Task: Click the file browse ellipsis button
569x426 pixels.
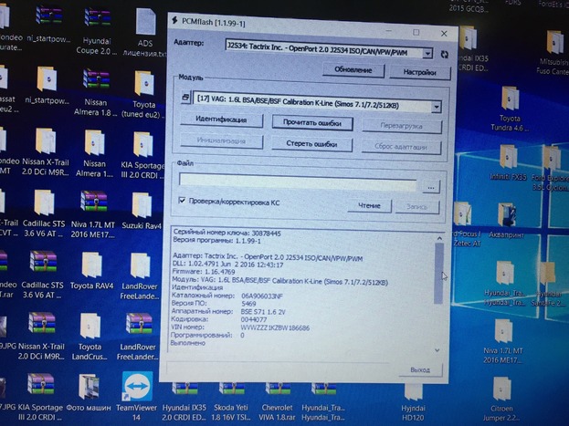Action: 430,184
